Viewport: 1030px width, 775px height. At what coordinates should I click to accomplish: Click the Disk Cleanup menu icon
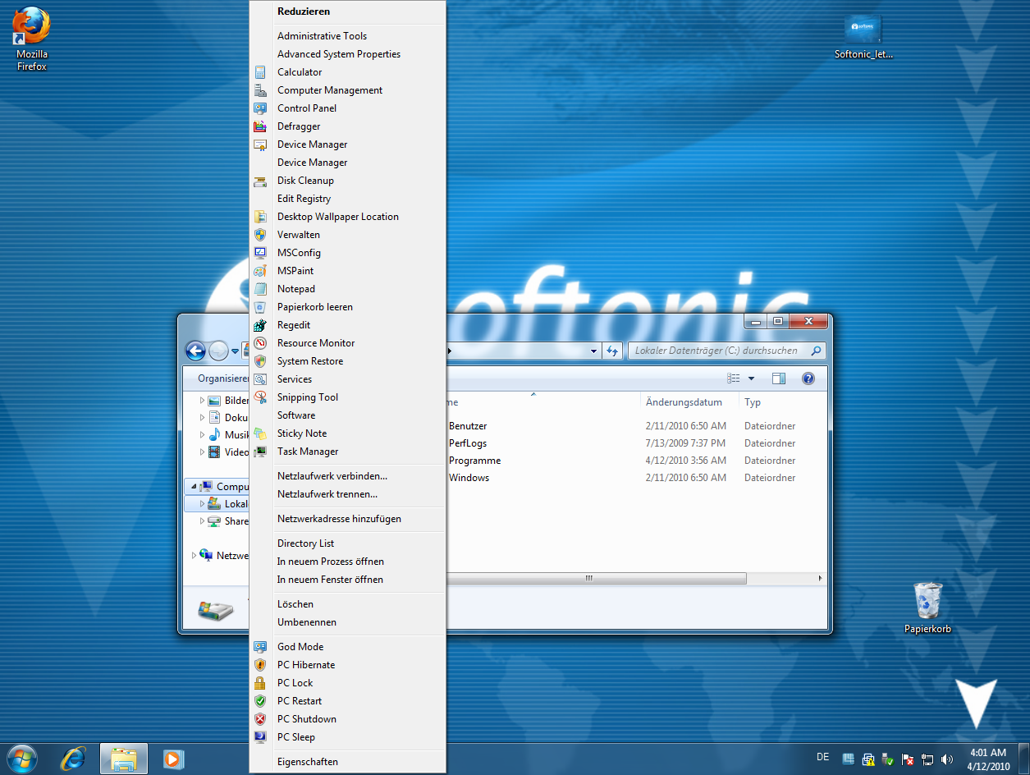(260, 181)
